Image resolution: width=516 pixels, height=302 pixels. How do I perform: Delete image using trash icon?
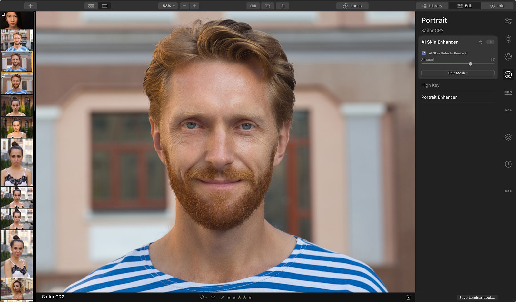(408, 297)
